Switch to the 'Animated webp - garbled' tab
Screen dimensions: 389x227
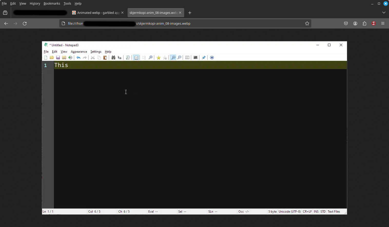pos(96,13)
